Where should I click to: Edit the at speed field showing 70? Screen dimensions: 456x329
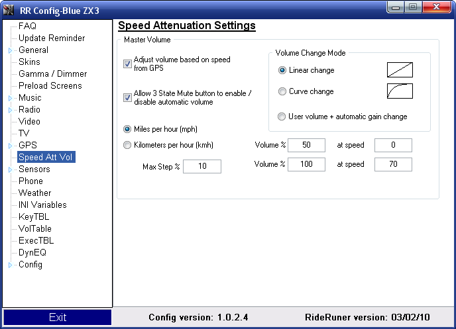(392, 164)
